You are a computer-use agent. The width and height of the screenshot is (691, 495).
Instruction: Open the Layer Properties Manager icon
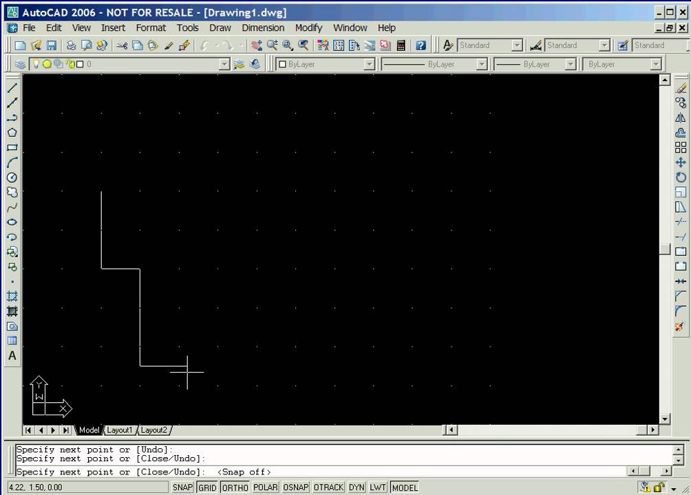point(20,65)
